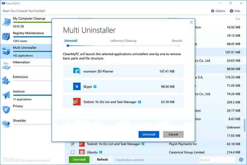This screenshot has width=247, height=165.
Task: Click the blue info icon near Search
Action: pyautogui.click(x=241, y=160)
